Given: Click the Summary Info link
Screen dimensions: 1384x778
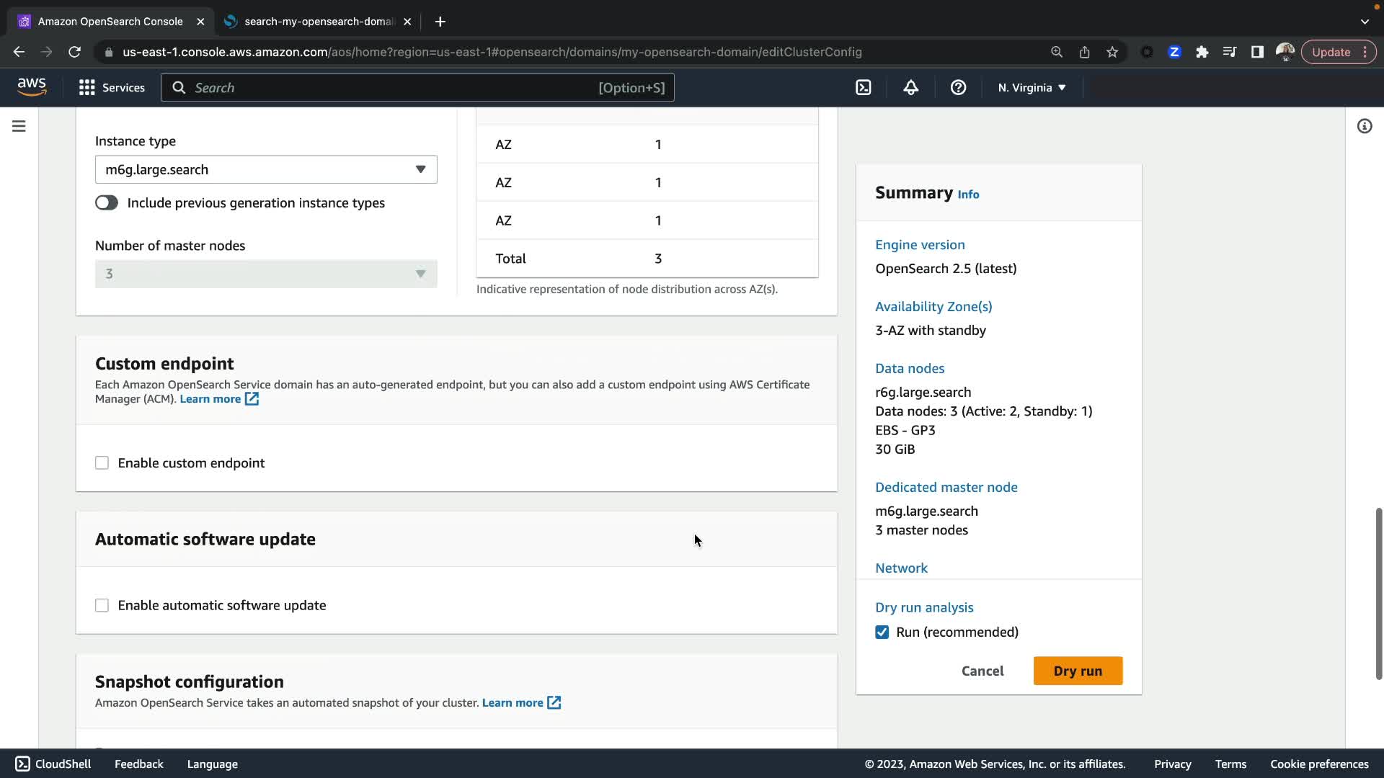Looking at the screenshot, I should [968, 194].
